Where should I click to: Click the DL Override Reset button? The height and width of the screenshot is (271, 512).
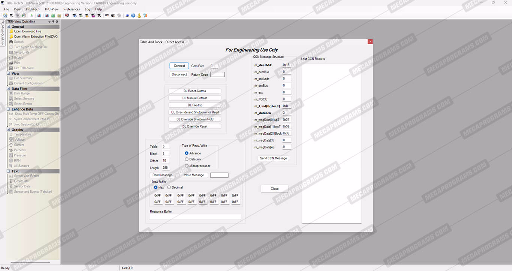tap(195, 127)
